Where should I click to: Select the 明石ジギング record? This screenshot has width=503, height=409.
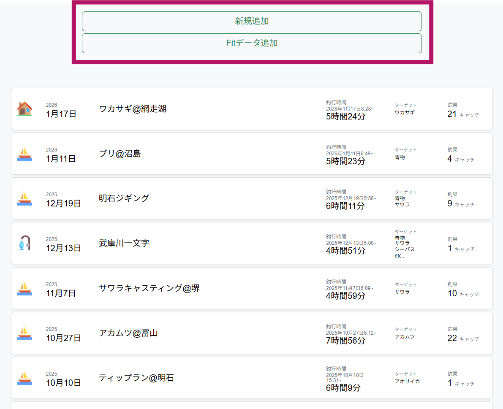[x=252, y=198]
